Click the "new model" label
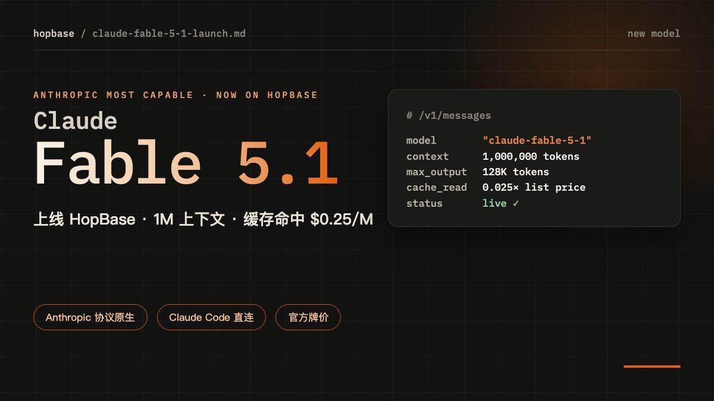 click(653, 34)
